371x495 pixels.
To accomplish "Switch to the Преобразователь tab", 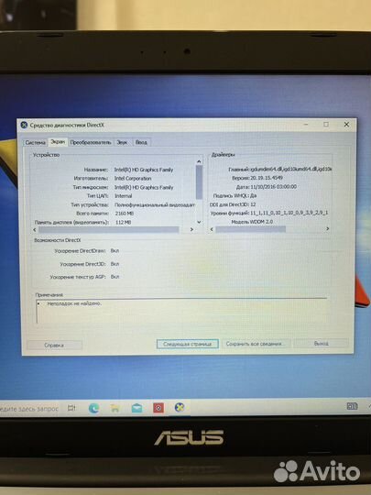I will 91,142.
